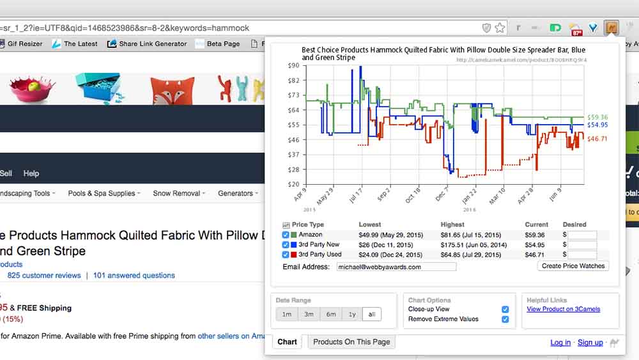Click the red 3rd Party Used swatch
This screenshot has width=639, height=360.
pos(294,254)
